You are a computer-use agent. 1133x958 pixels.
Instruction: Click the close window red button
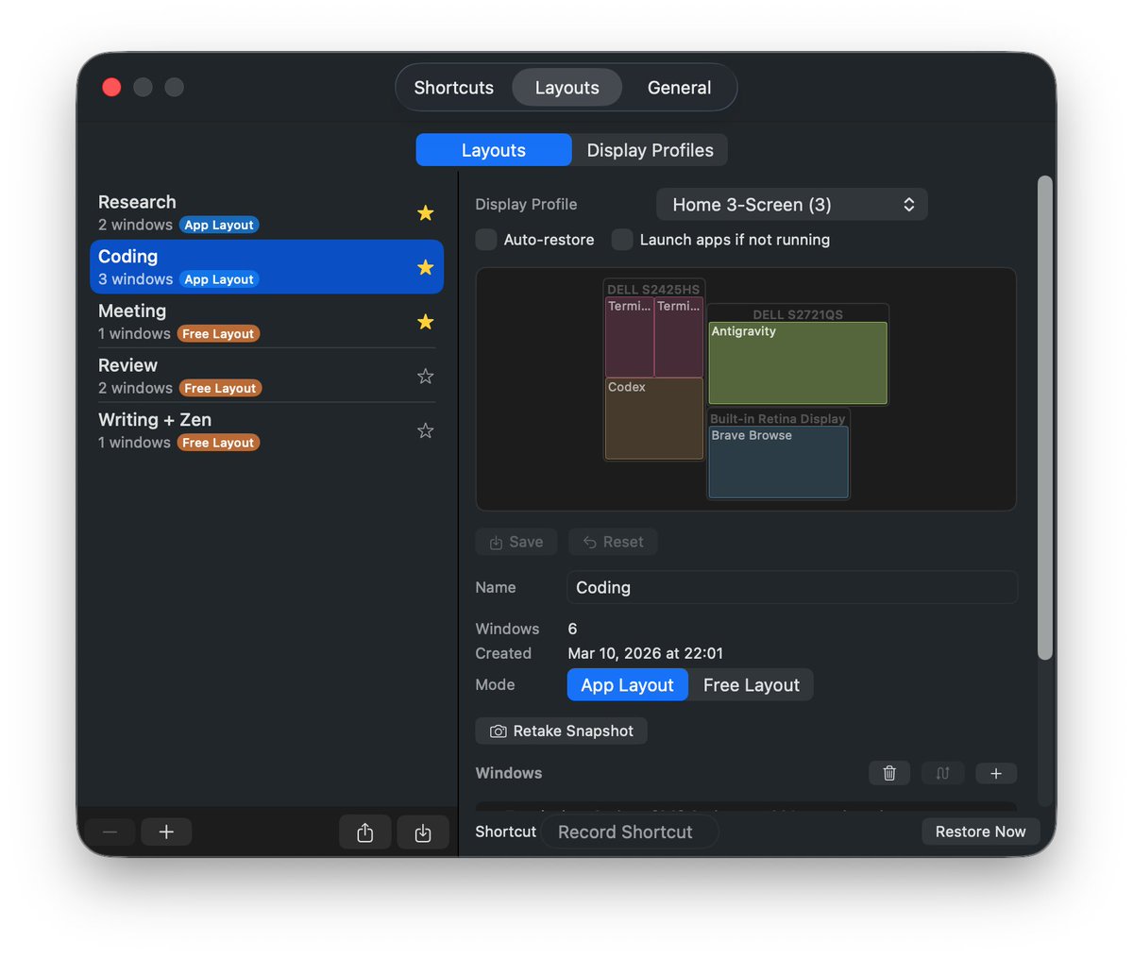pyautogui.click(x=111, y=87)
